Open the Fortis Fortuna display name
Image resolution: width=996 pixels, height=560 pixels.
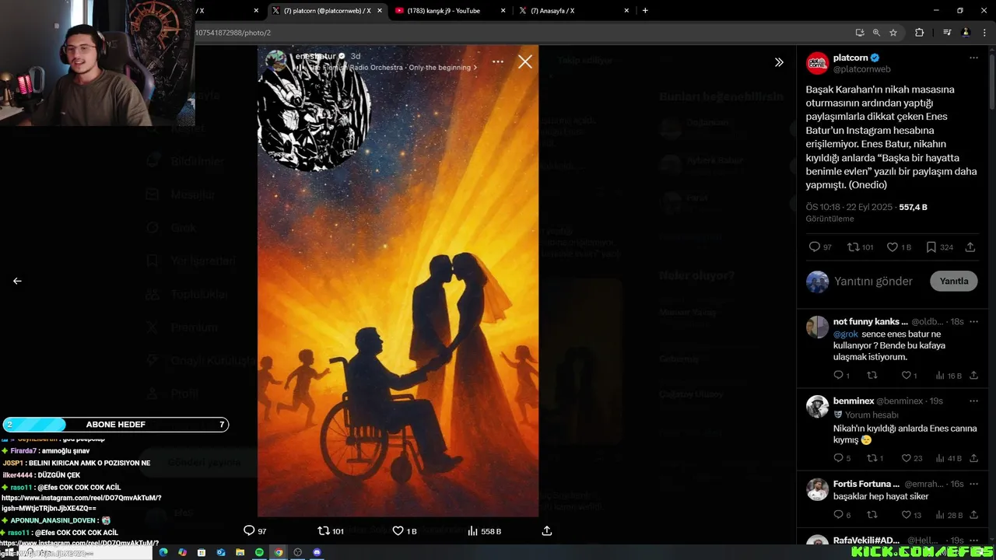pyautogui.click(x=866, y=484)
